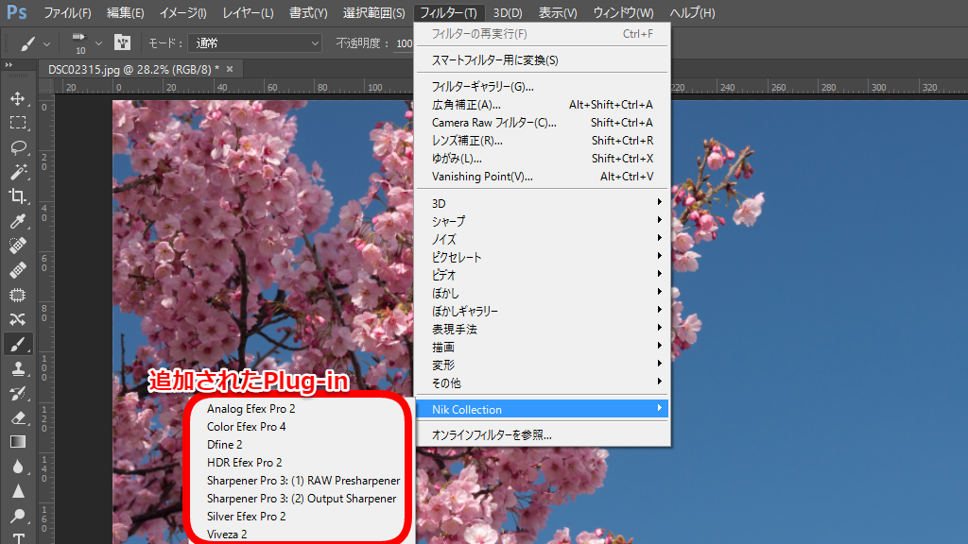The height and width of the screenshot is (544, 968).
Task: Expand the シャープ submenu
Action: (x=542, y=221)
